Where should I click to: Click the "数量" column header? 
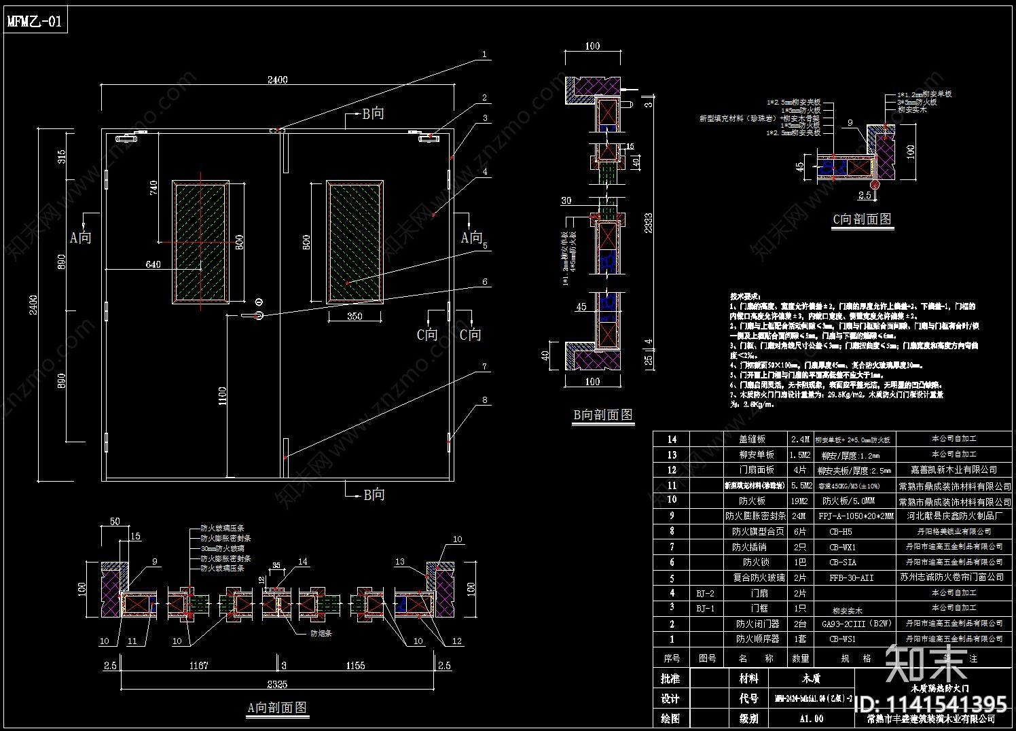801,658
